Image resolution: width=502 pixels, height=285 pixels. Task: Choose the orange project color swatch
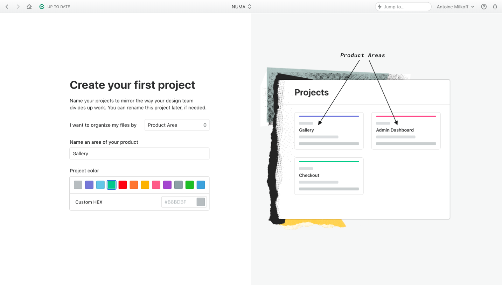coord(134,185)
